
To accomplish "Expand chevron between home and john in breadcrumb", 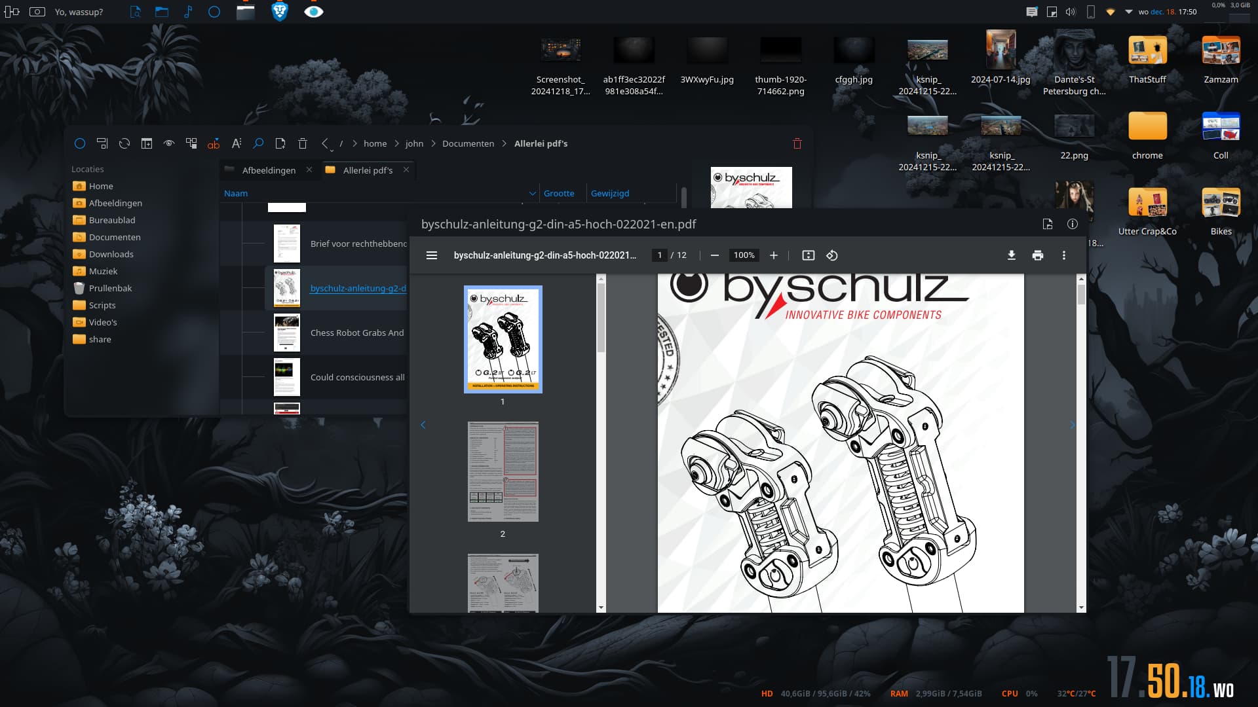I will pos(396,143).
